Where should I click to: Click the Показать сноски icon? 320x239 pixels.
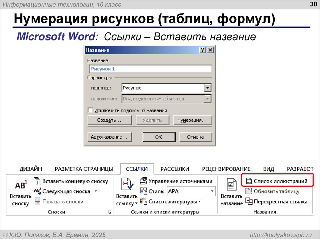[x=37, y=201]
